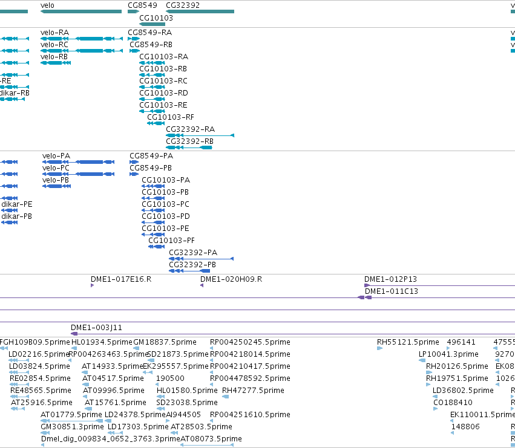The image size is (515, 448).
Task: Select the 190500 feature label
Action: 170,378
